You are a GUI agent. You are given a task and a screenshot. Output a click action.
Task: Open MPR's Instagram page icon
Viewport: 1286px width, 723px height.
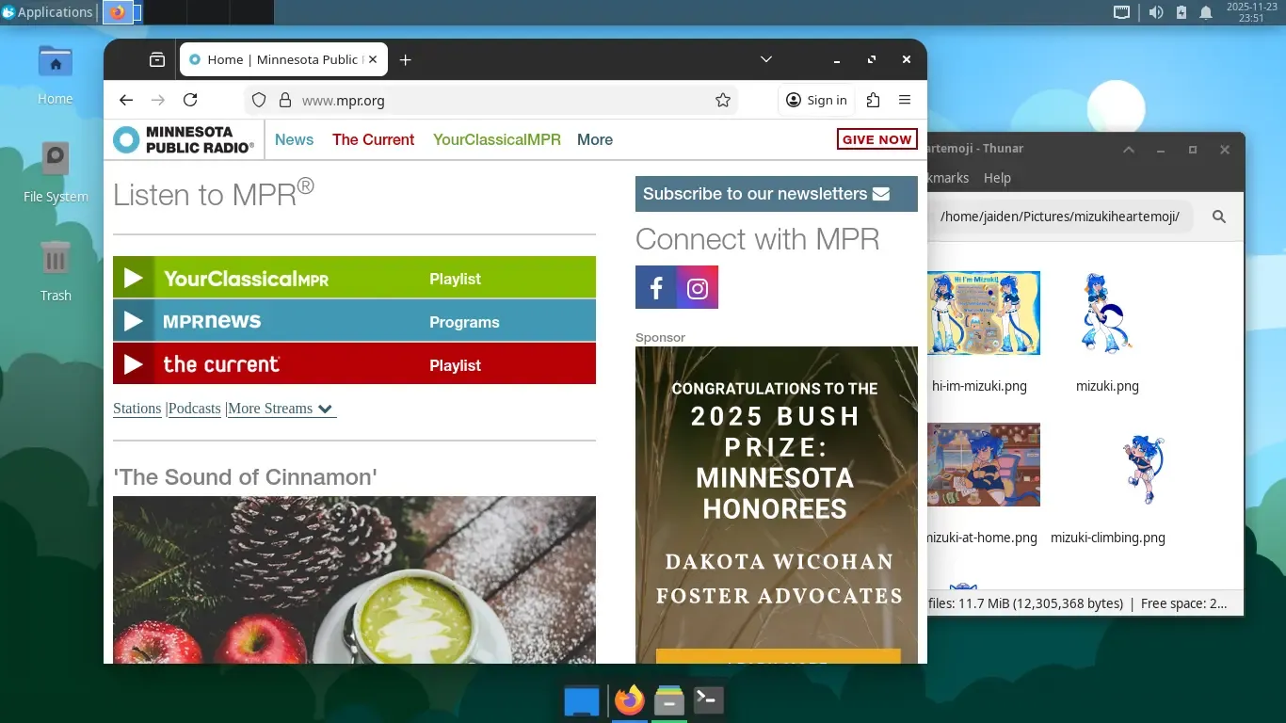[698, 288]
